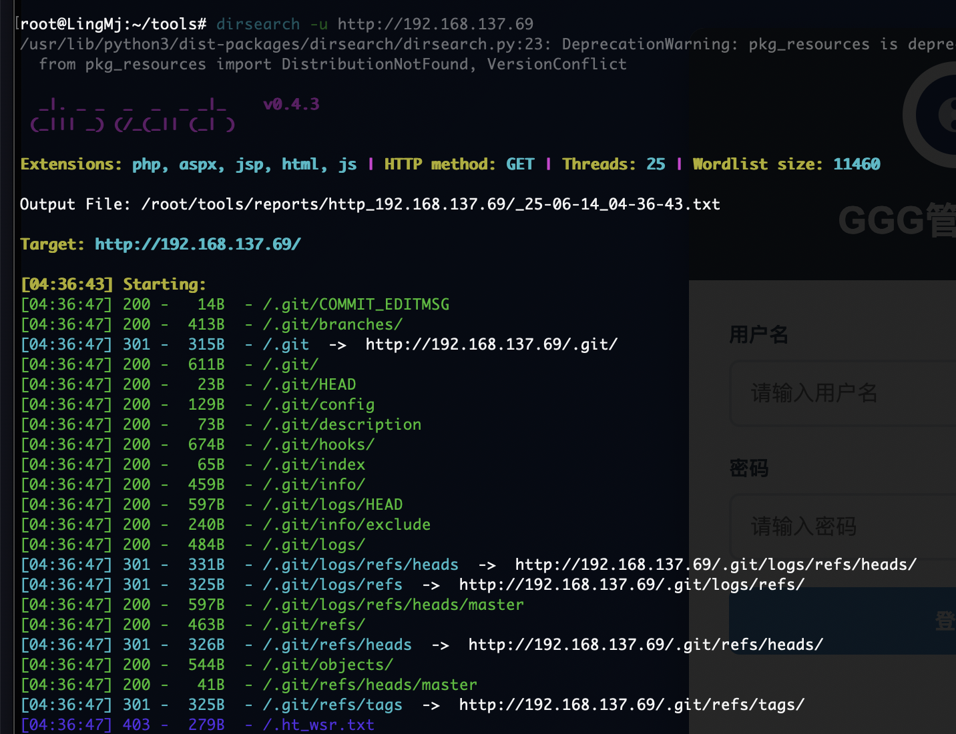Click the 484B /.git/logs/ result path
Screen dimensions: 956x734
[x=314, y=544]
